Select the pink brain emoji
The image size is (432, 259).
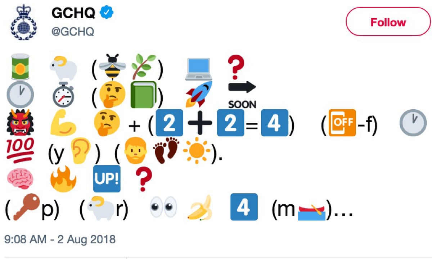20,179
